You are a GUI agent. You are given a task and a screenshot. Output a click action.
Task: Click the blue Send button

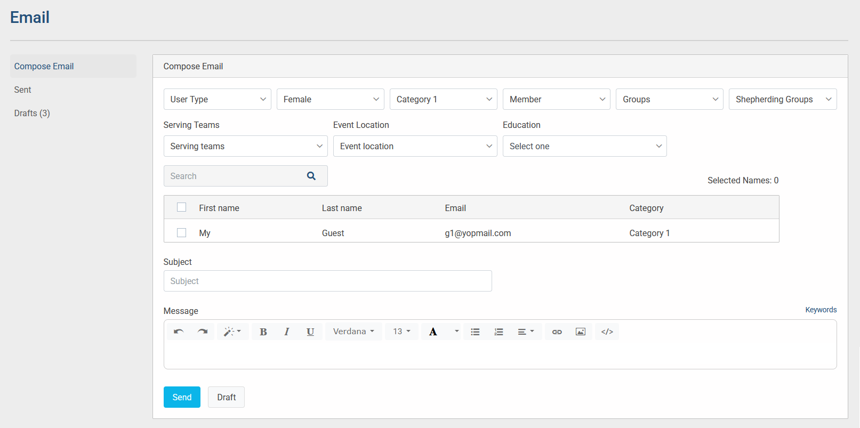pyautogui.click(x=182, y=397)
